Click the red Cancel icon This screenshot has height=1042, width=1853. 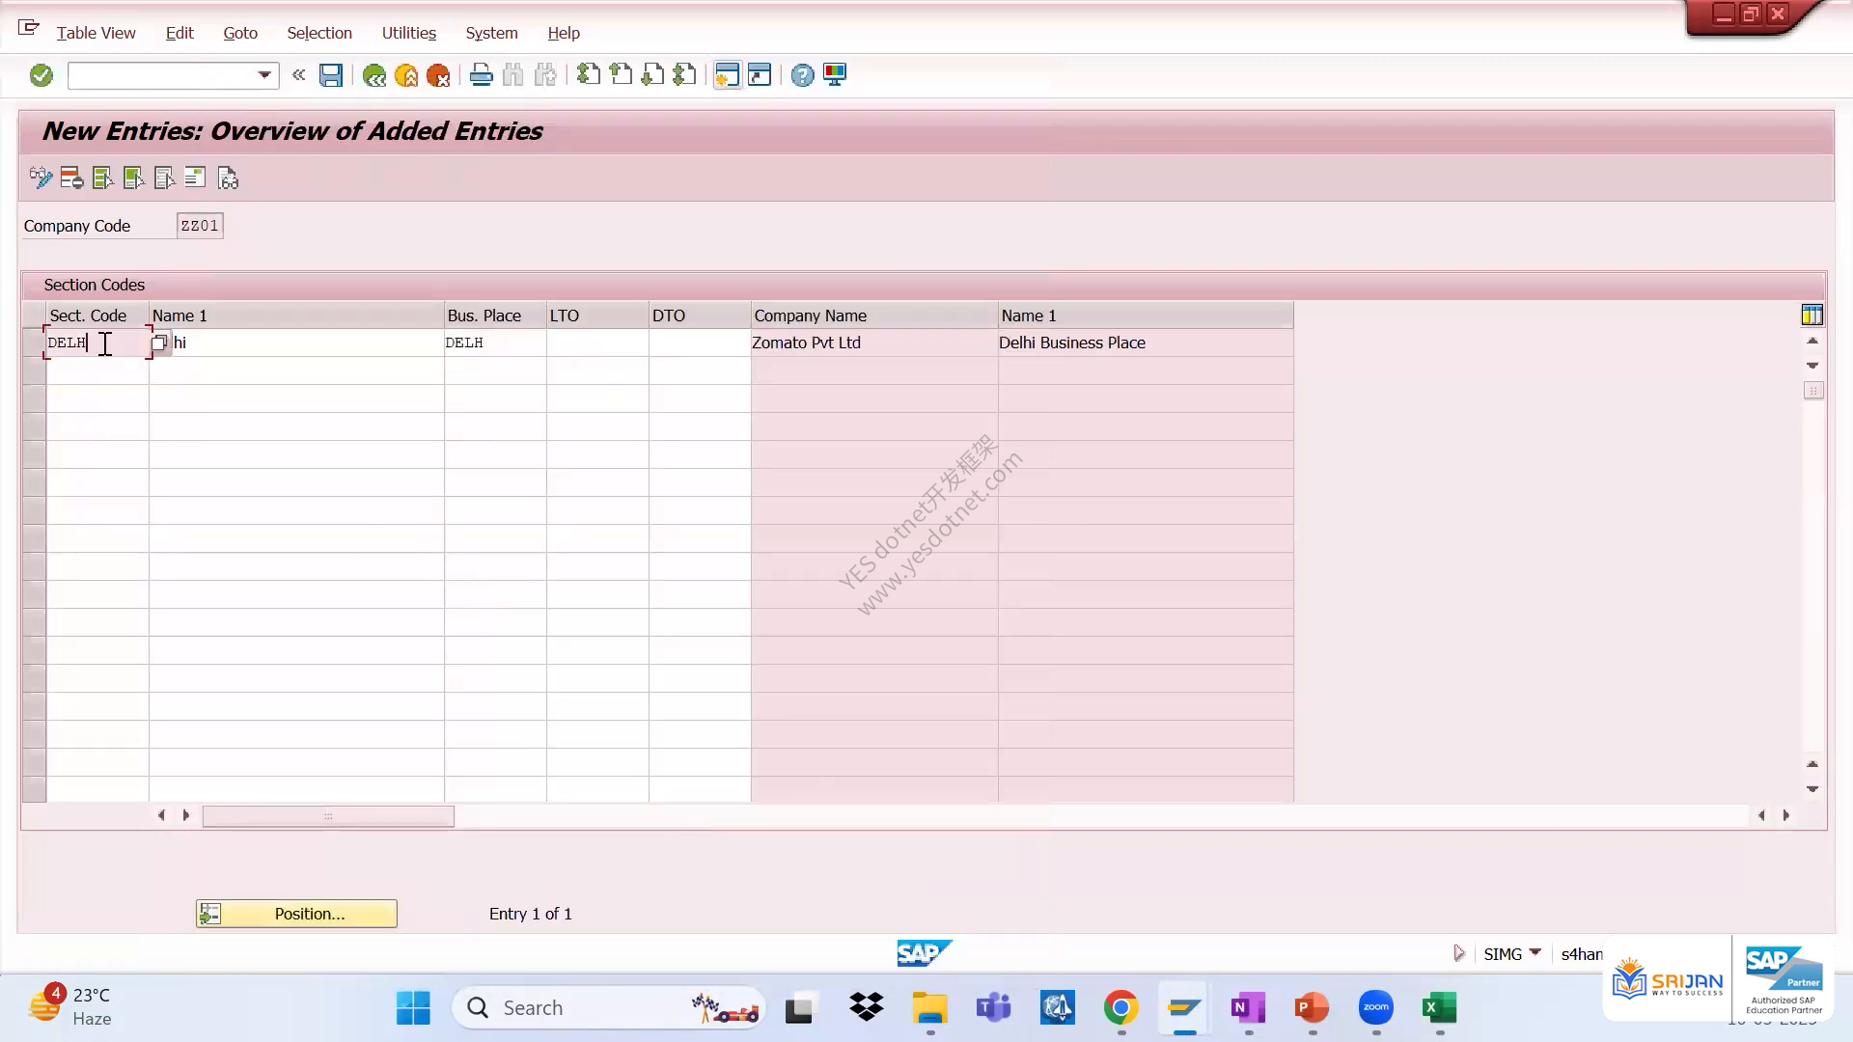point(438,75)
